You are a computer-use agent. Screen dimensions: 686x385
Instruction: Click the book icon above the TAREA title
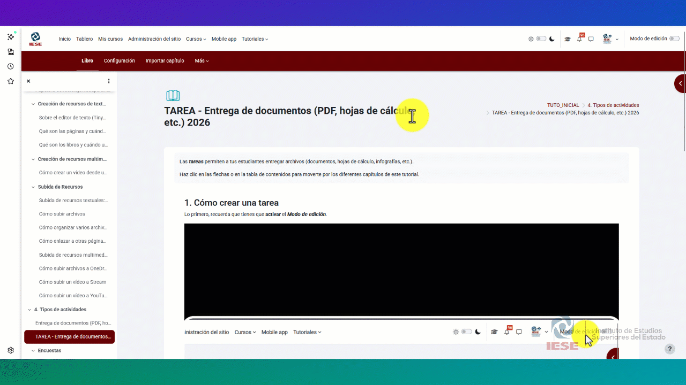pos(173,95)
